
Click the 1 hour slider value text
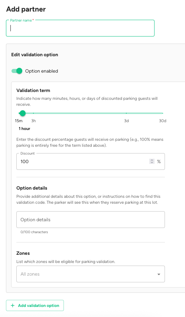pos(25,129)
